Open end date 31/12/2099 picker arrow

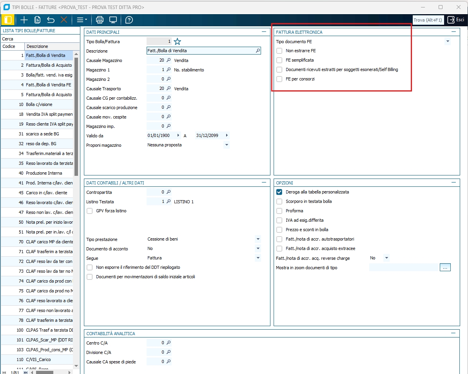(x=227, y=135)
